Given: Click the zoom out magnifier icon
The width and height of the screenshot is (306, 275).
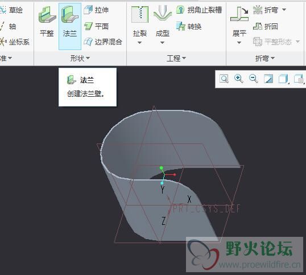Looking at the screenshot, I should tap(254, 79).
